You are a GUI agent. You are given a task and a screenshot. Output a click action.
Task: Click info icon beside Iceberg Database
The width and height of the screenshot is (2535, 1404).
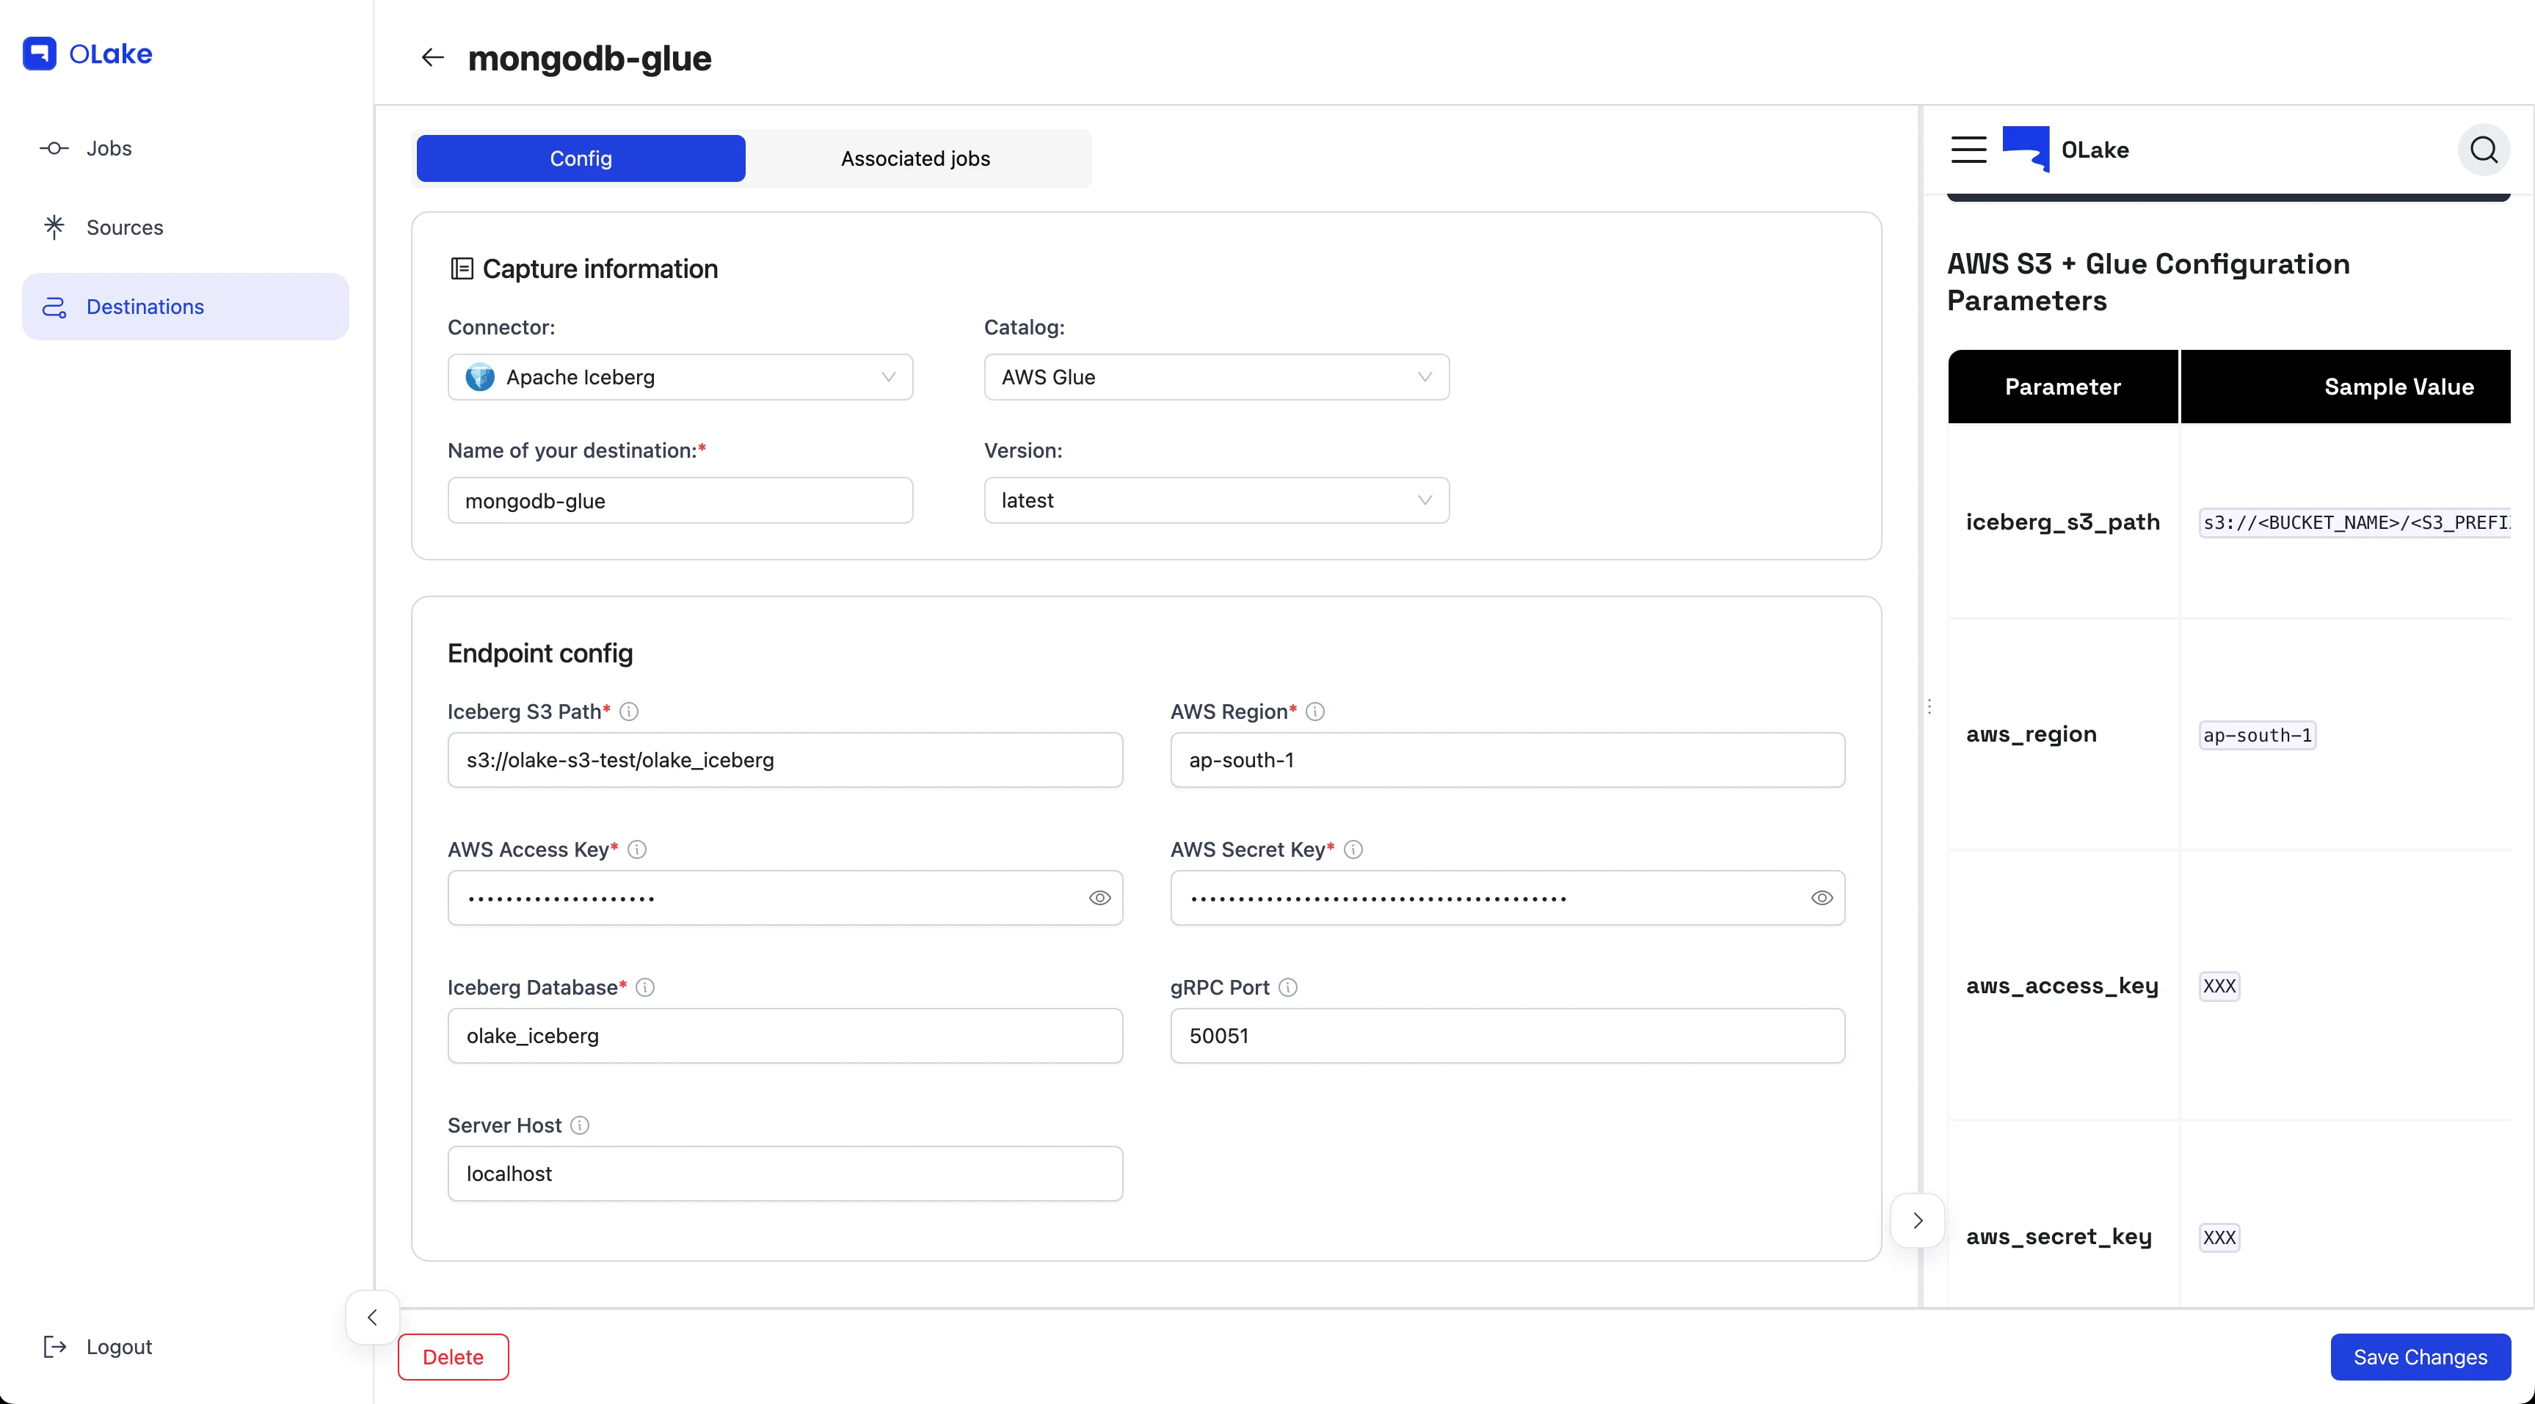point(644,987)
